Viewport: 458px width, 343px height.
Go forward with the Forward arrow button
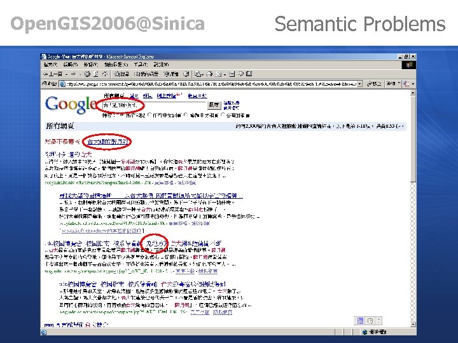74,74
